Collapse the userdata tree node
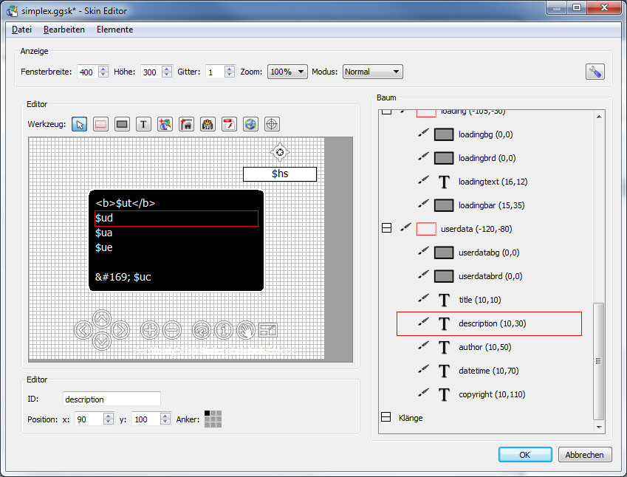This screenshot has height=477, width=627. tap(386, 229)
